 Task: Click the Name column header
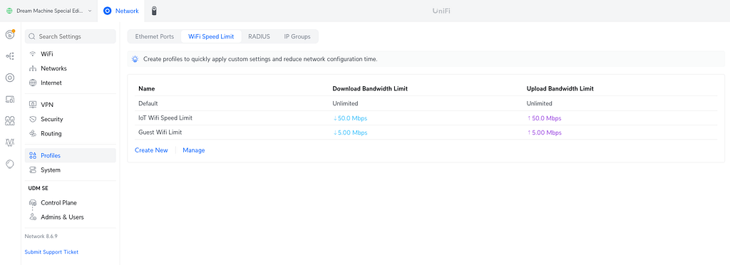(147, 88)
